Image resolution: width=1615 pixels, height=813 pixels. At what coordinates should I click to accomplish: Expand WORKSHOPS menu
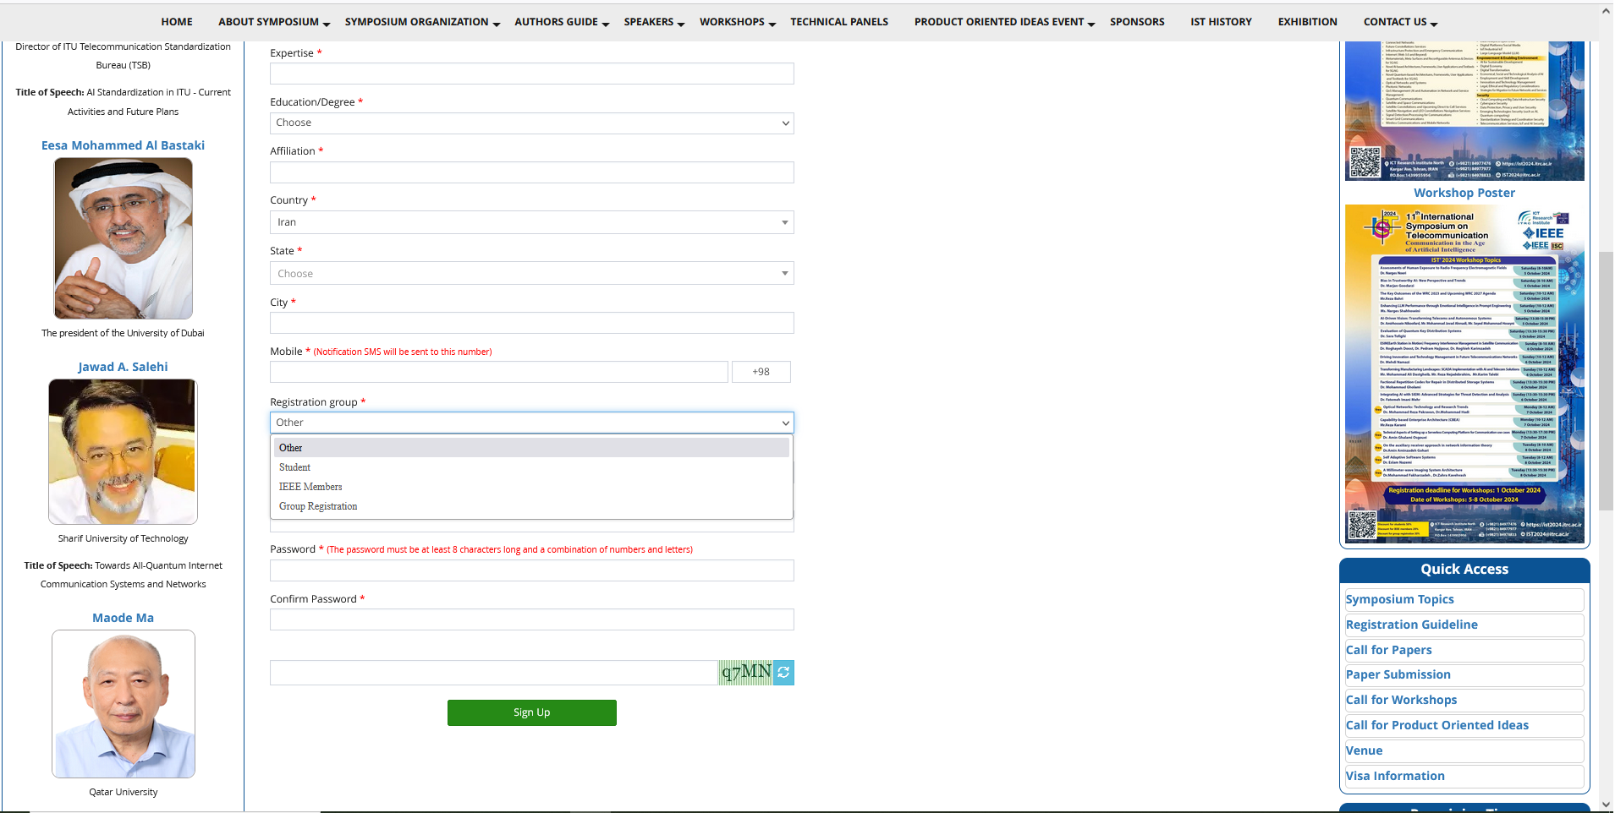[x=738, y=22]
